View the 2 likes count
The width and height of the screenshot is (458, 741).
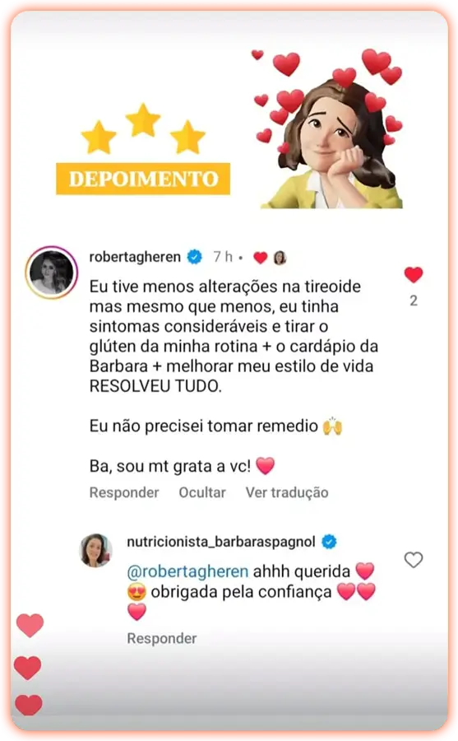pyautogui.click(x=414, y=301)
